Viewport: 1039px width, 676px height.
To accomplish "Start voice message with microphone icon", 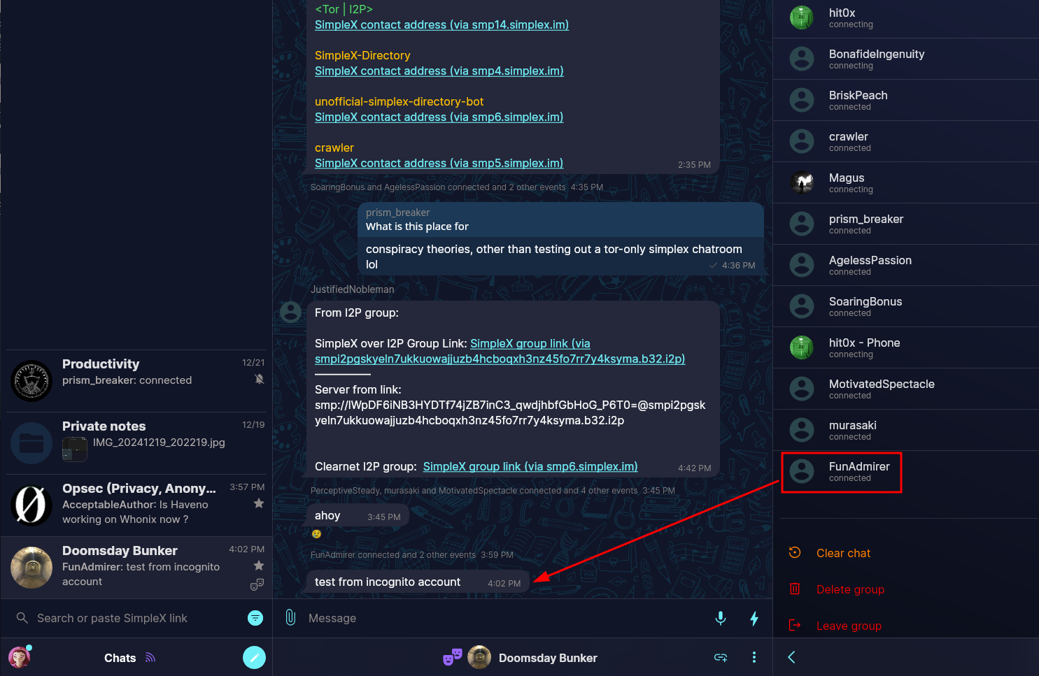I will 721,618.
